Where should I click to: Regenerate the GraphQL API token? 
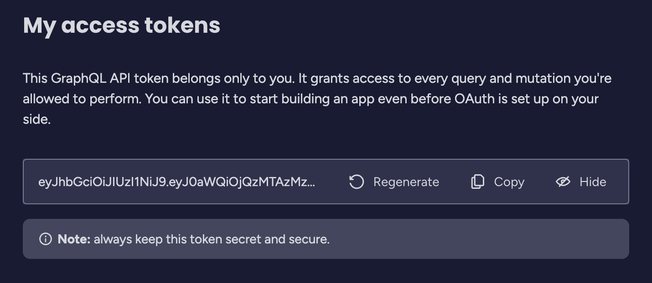(x=393, y=182)
